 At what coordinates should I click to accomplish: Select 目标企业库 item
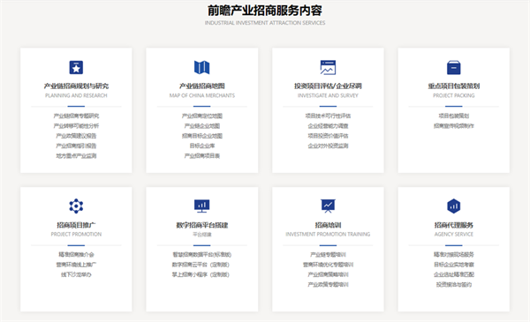coord(201,146)
